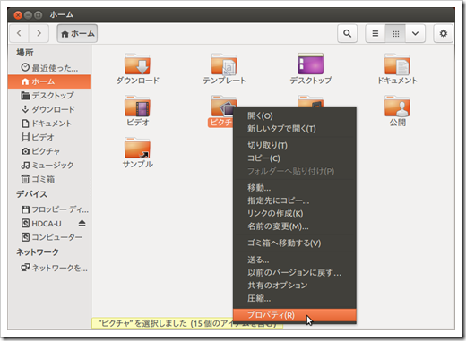
Task: Select ホーム in the sidebar
Action: click(49, 81)
